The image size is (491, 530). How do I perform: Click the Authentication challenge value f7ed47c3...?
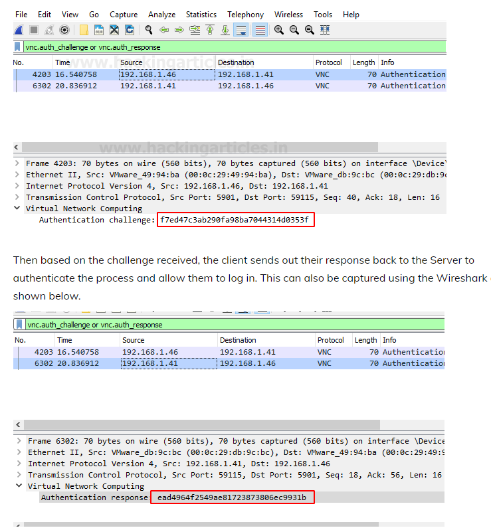[235, 220]
